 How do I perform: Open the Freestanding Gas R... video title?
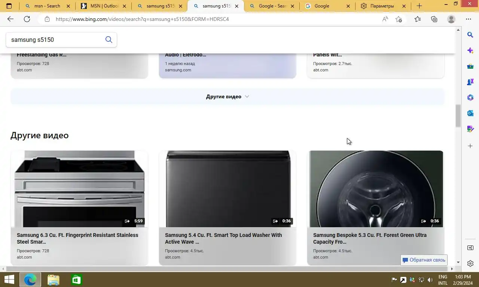coord(42,55)
